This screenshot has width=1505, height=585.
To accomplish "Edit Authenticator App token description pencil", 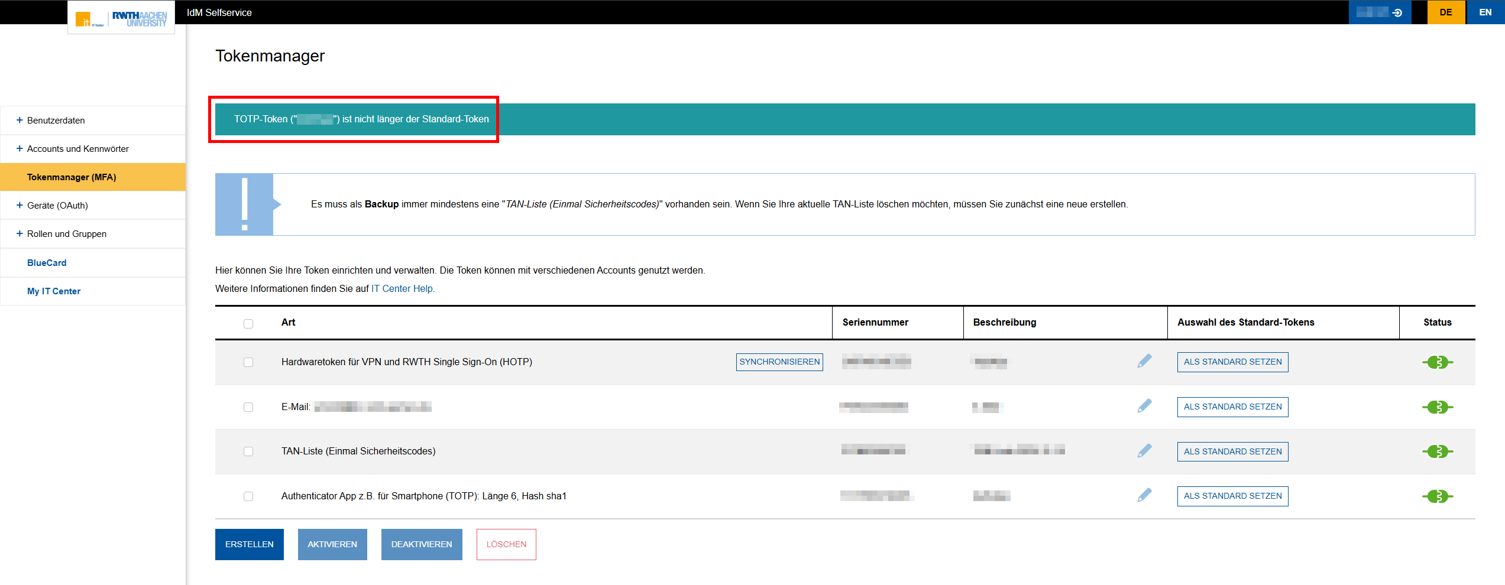I will pos(1144,495).
